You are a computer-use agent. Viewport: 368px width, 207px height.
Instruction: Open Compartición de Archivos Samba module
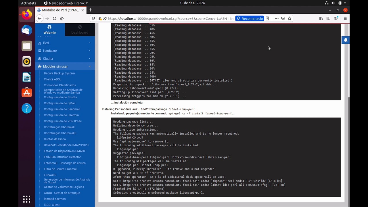click(x=63, y=91)
